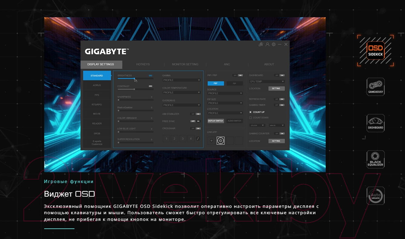Image resolution: width=405 pixels, height=239 pixels.
Task: Toggle the PIP / PBP switch
Action: pos(238,75)
